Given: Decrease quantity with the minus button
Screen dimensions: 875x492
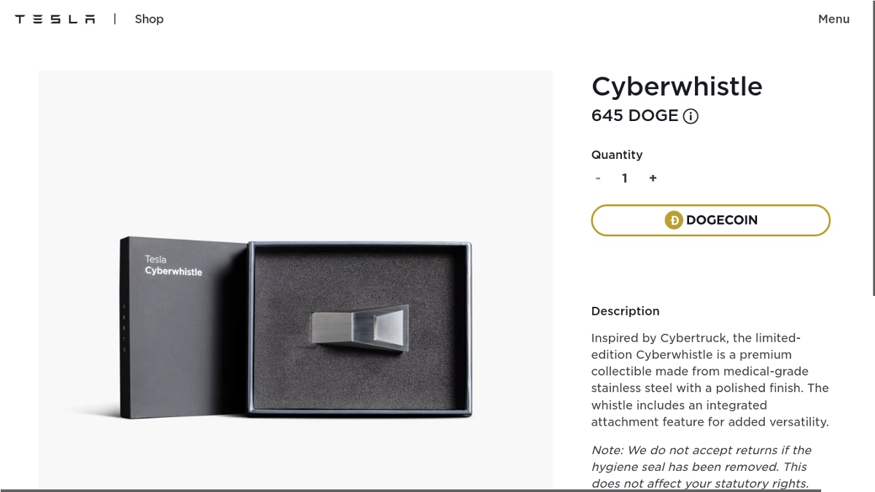Looking at the screenshot, I should 598,178.
